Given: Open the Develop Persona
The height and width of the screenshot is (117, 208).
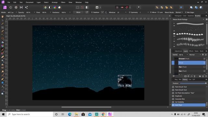Looking at the screenshot, I should tap(16, 7).
